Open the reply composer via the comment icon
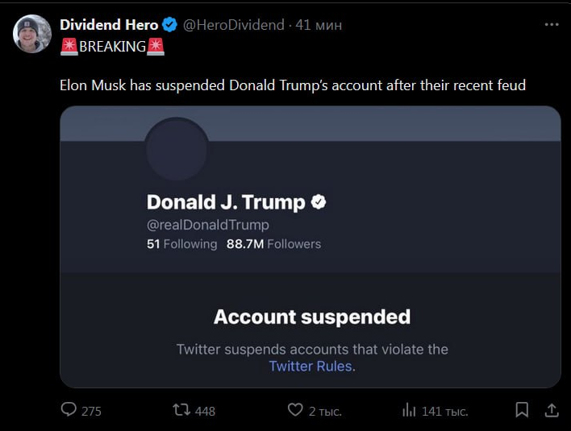The height and width of the screenshot is (431, 571). pyautogui.click(x=70, y=410)
